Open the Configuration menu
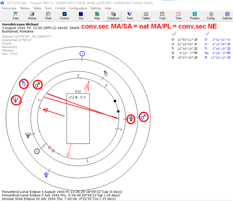233x201 pixels. 78,8
